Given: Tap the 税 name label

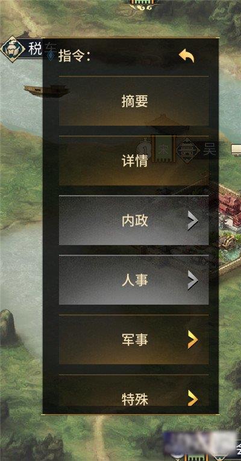Looking at the screenshot, I should point(35,49).
